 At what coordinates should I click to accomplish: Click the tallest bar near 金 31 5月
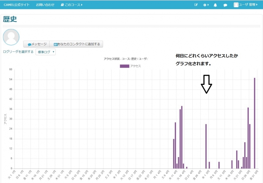[254, 123]
